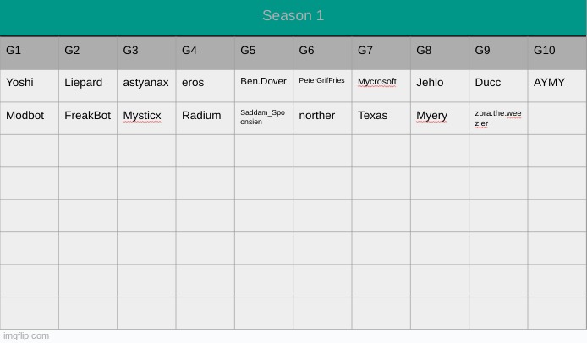Click the Ben.Dover cell
The width and height of the screenshot is (587, 343).
pos(264,84)
